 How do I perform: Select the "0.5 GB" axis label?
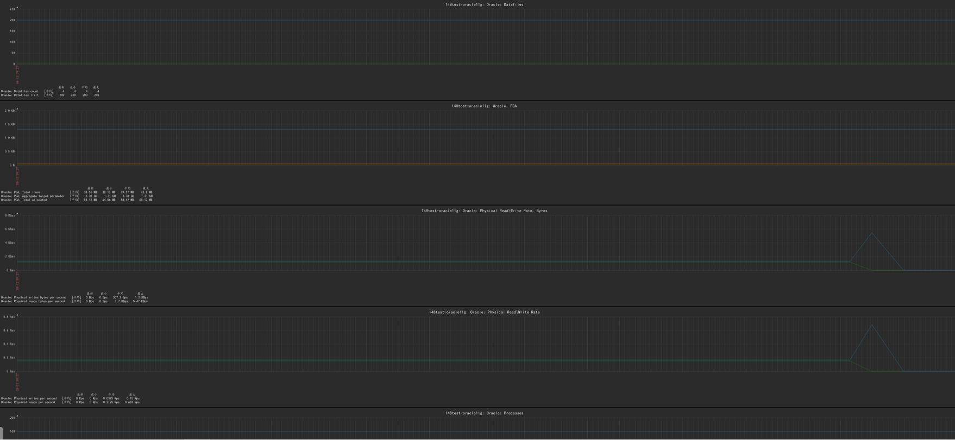10,151
